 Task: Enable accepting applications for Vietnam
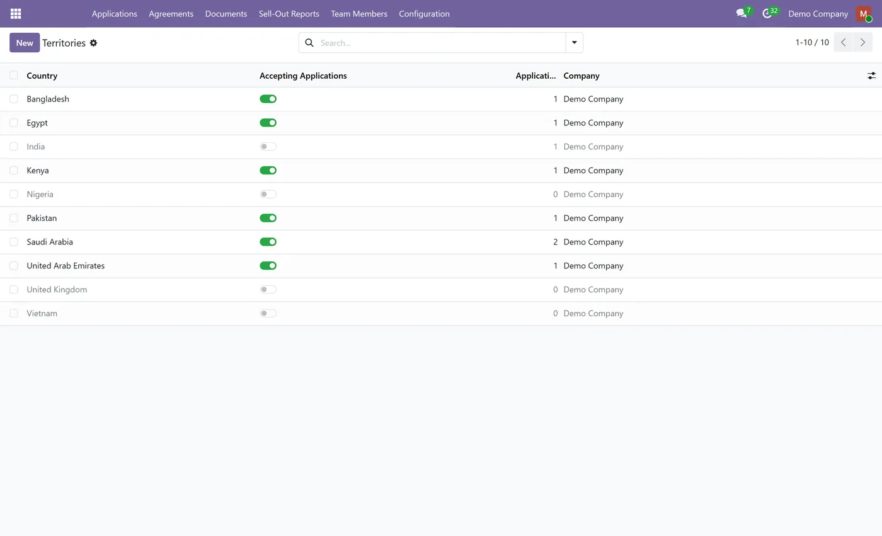tap(268, 313)
